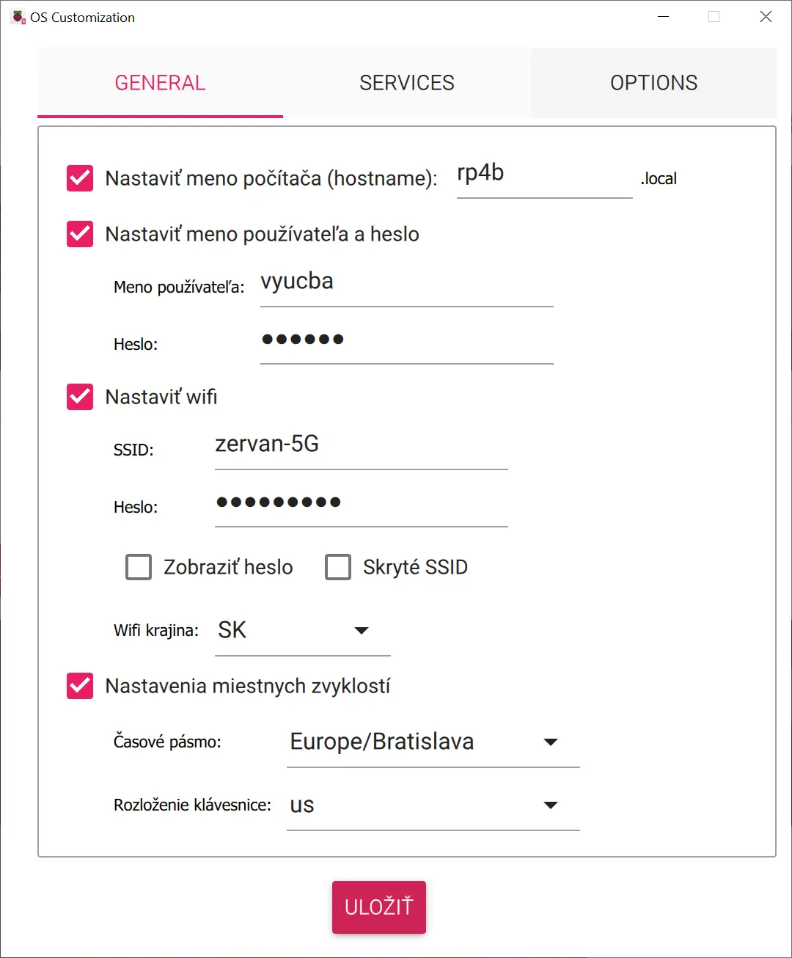Enable 'Zobraziť heslo' option

pos(139,566)
